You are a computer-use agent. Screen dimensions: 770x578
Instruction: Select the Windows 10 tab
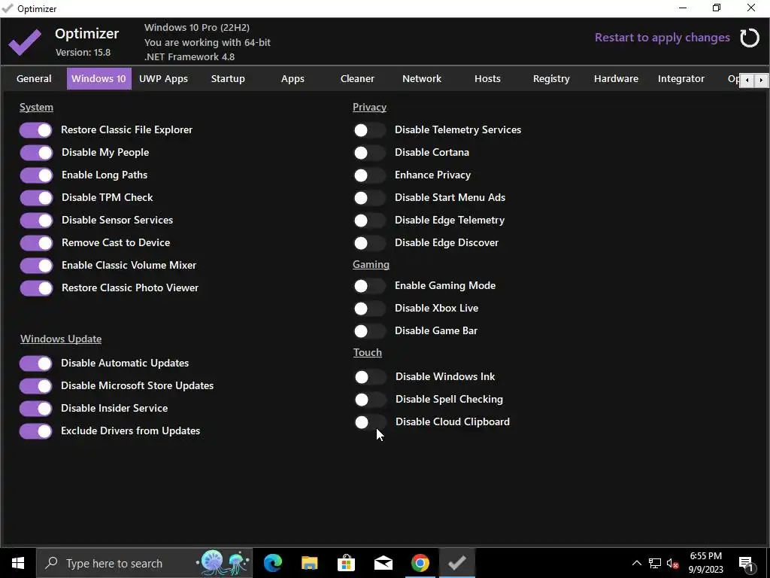(x=99, y=78)
